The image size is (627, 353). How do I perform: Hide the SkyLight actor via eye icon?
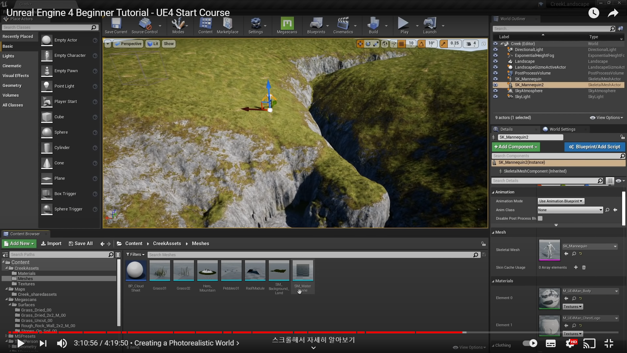point(495,97)
